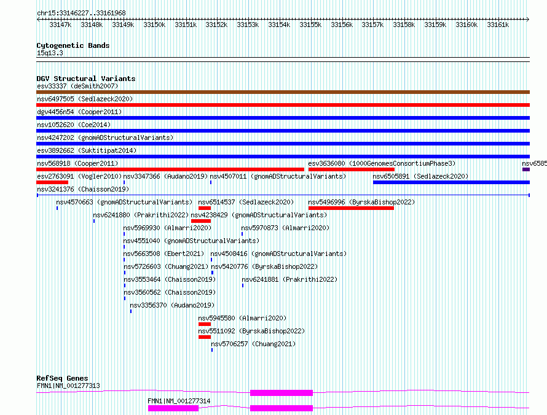Select nsv5420776 (ByrskaBishop2022) label
This screenshot has height=415, width=547.
[264, 266]
